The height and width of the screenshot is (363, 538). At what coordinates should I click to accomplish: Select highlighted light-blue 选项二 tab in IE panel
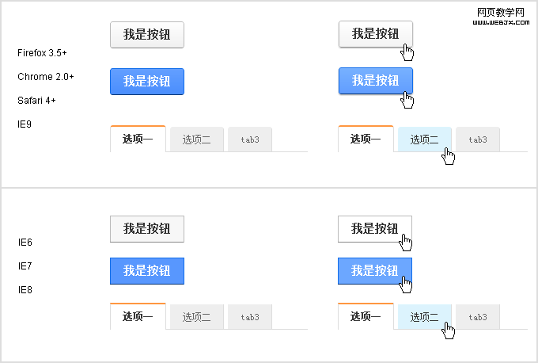[424, 317]
